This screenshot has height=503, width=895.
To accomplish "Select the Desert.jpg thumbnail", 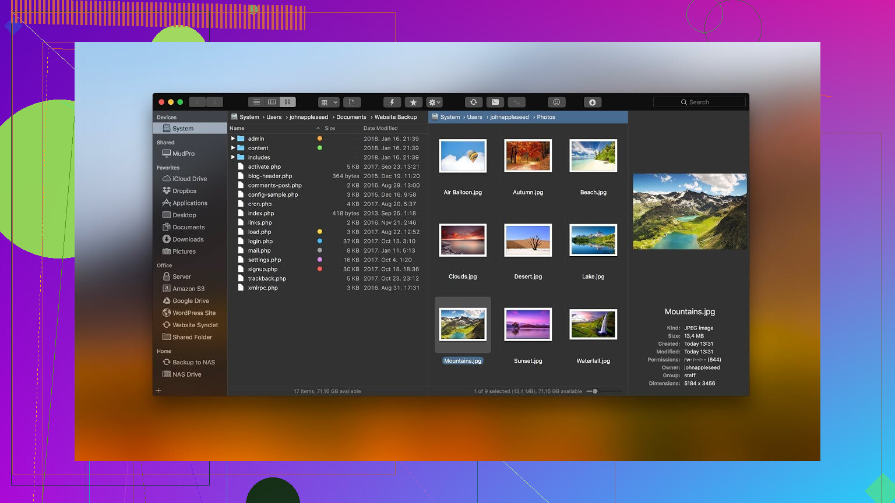I will click(528, 240).
